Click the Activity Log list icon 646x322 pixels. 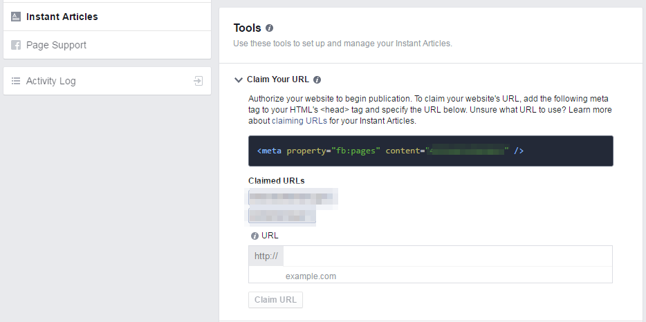pyautogui.click(x=16, y=81)
